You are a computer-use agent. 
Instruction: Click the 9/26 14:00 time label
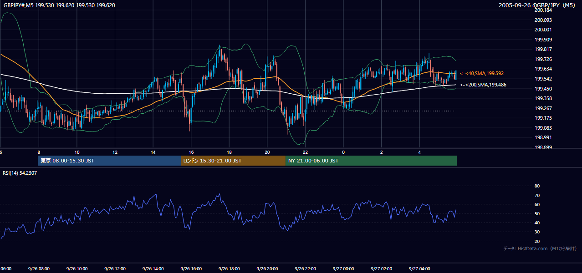pyautogui.click(x=153, y=269)
